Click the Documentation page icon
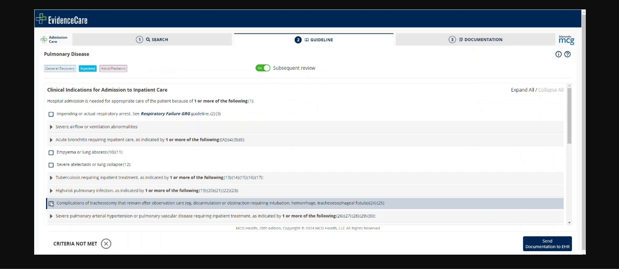 [461, 40]
